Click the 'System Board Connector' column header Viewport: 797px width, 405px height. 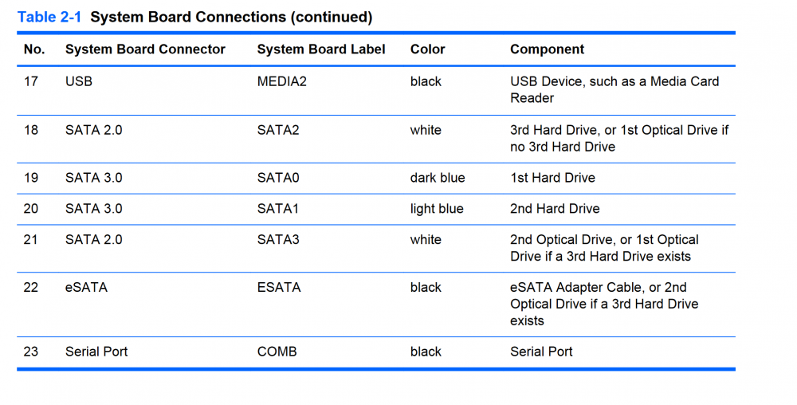[x=145, y=49]
